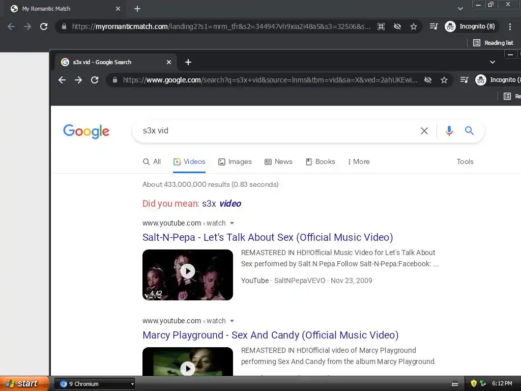This screenshot has height=391, width=521.
Task: Close the My Romantic Match tab
Action: pyautogui.click(x=118, y=9)
